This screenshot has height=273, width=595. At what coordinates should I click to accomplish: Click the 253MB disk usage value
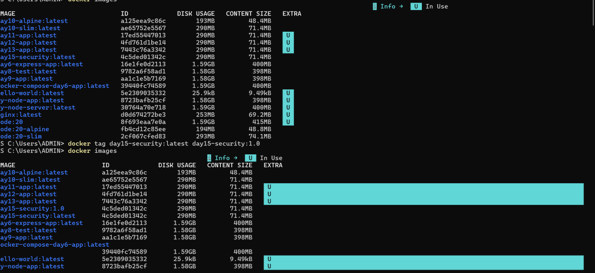click(205, 115)
